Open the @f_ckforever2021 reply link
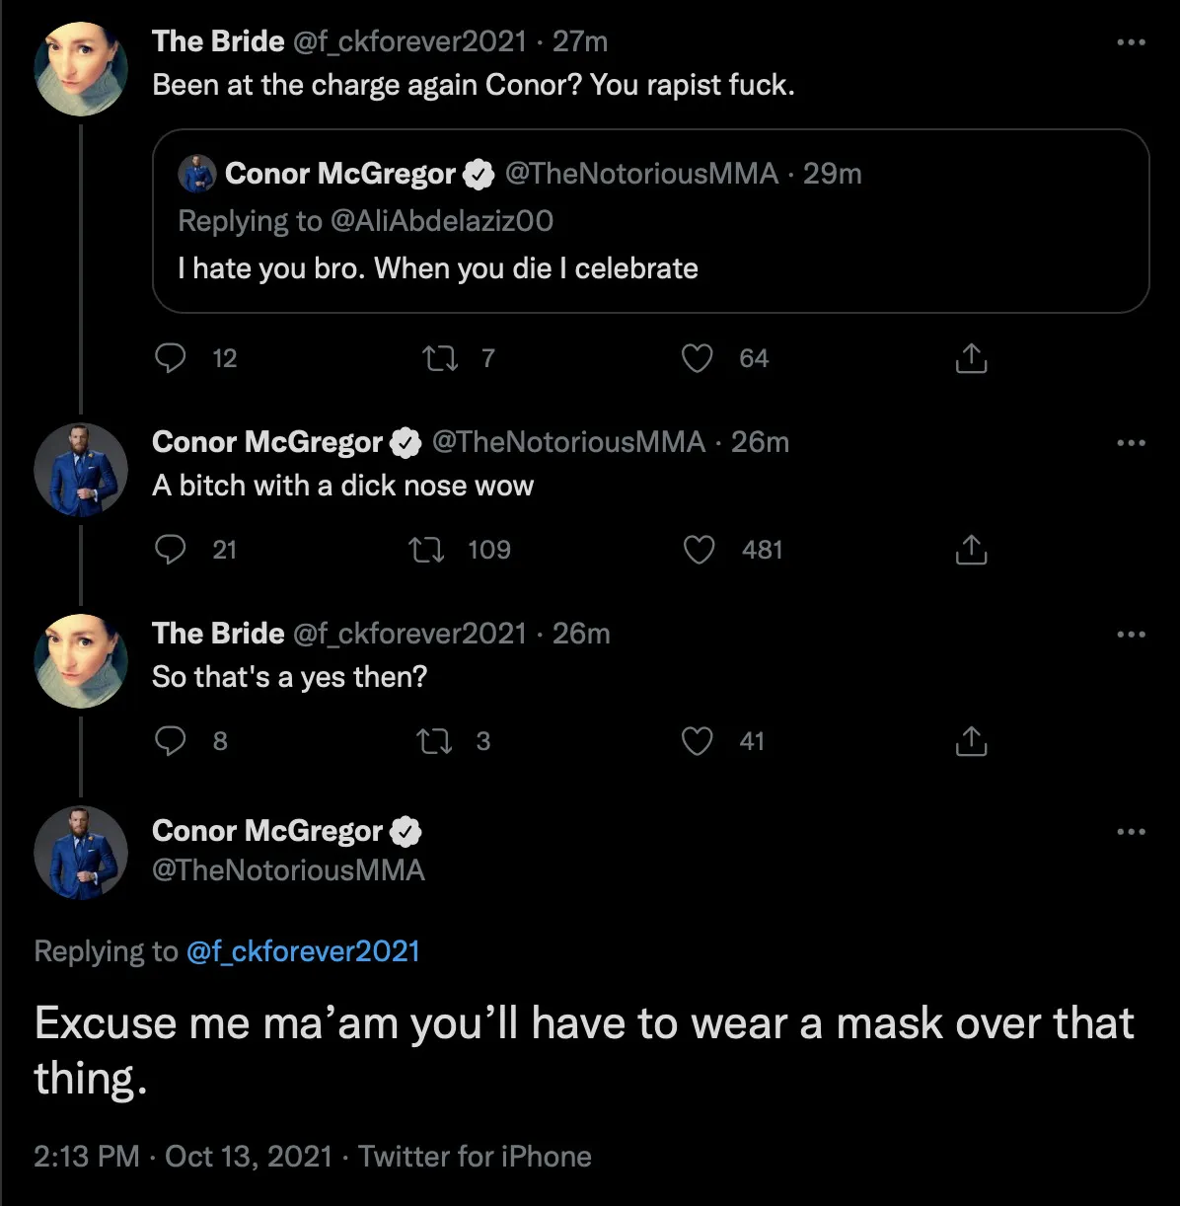Image resolution: width=1180 pixels, height=1206 pixels. click(303, 951)
